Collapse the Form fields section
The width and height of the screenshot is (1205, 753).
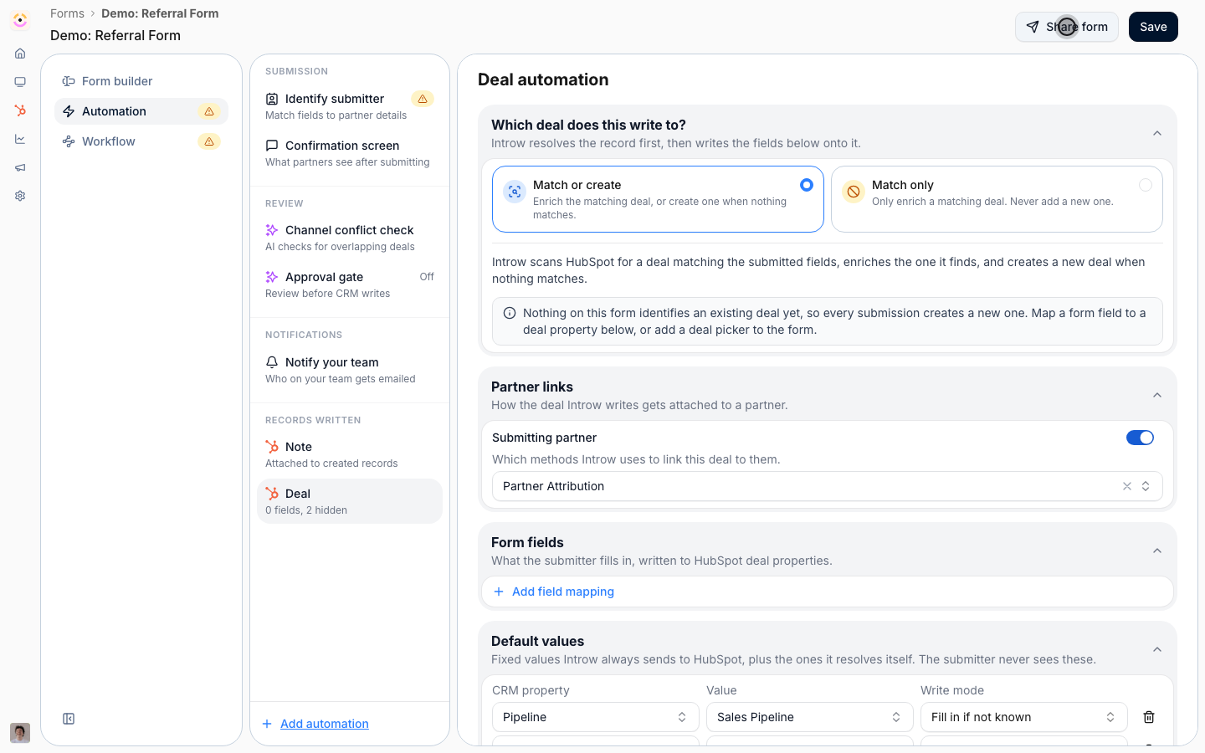pos(1157,551)
